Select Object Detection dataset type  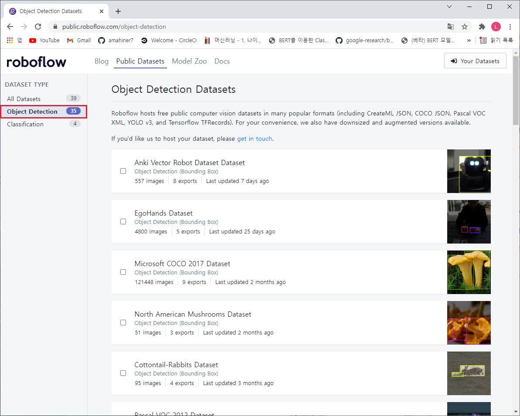pos(44,112)
